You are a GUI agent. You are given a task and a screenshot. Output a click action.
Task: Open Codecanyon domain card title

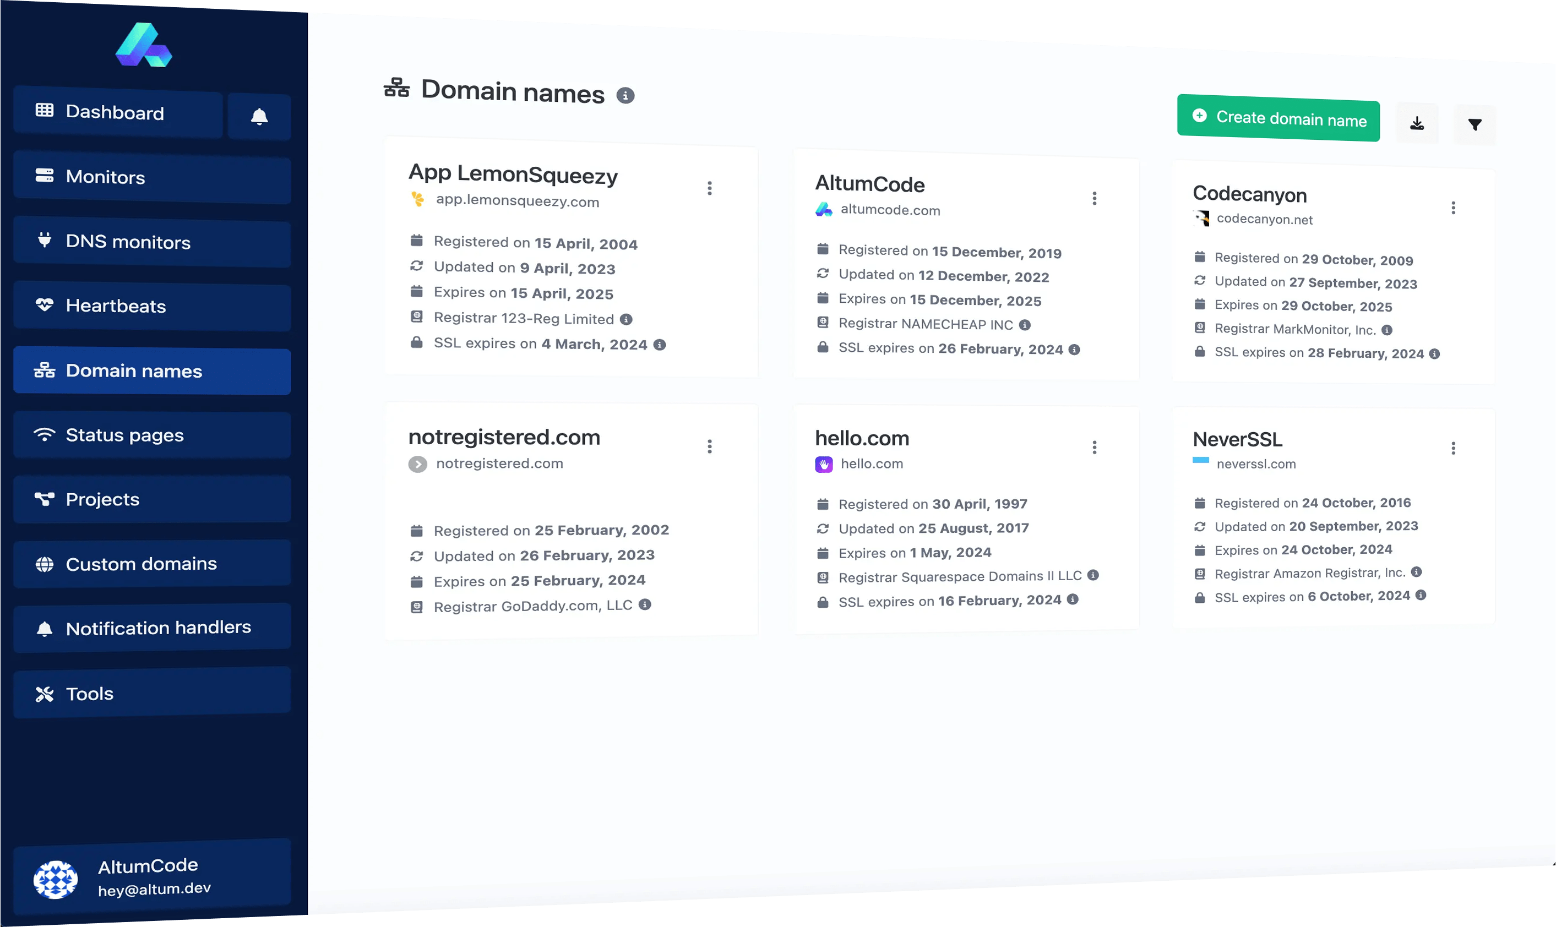pyautogui.click(x=1250, y=194)
